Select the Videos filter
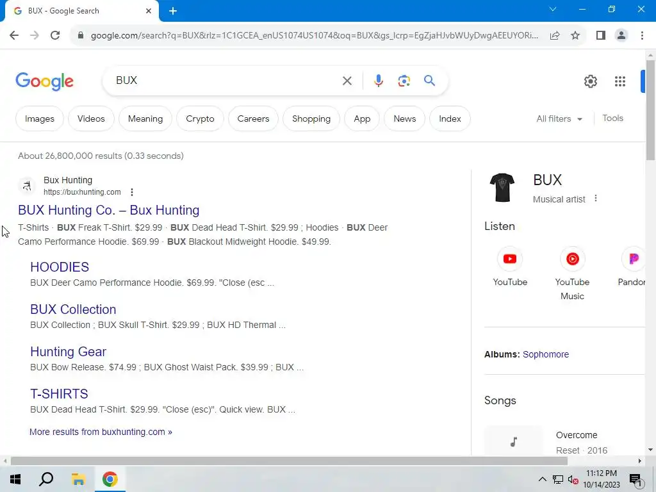 pyautogui.click(x=91, y=119)
